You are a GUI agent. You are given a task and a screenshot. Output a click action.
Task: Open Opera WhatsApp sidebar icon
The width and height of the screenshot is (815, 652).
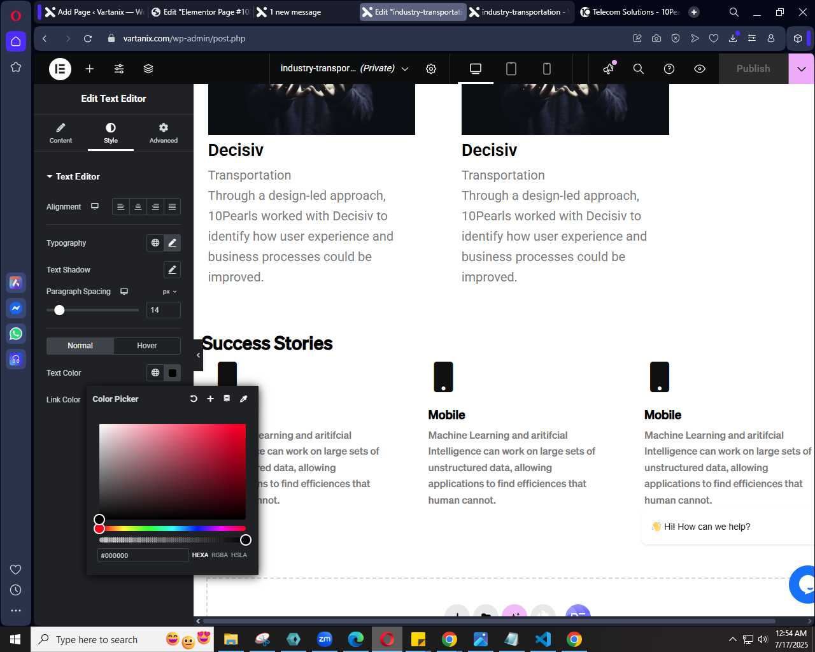16,334
